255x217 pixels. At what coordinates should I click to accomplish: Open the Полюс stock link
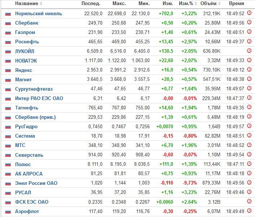[x=23, y=164]
